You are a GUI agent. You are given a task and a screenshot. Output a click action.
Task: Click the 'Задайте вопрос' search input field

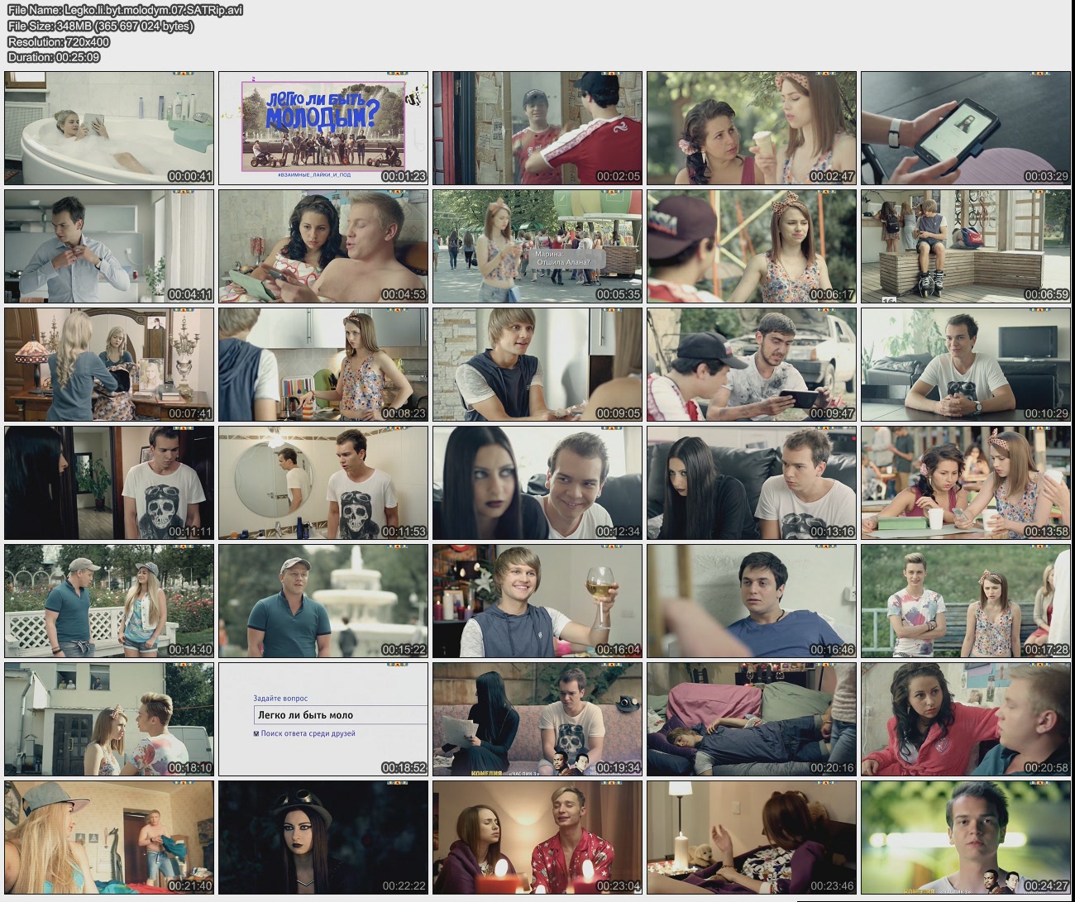(x=339, y=715)
